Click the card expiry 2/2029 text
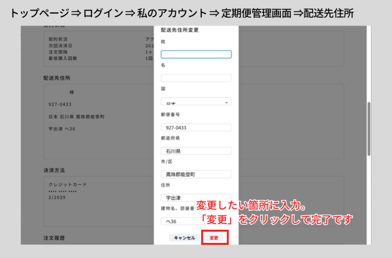Screen dimensions: 392x258 point(57,197)
